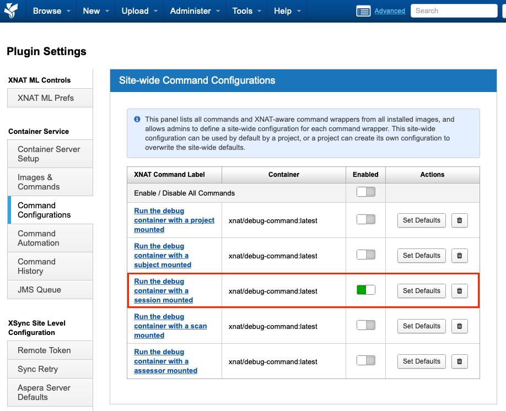
Task: Expand the Administer dropdown menu
Action: (195, 11)
